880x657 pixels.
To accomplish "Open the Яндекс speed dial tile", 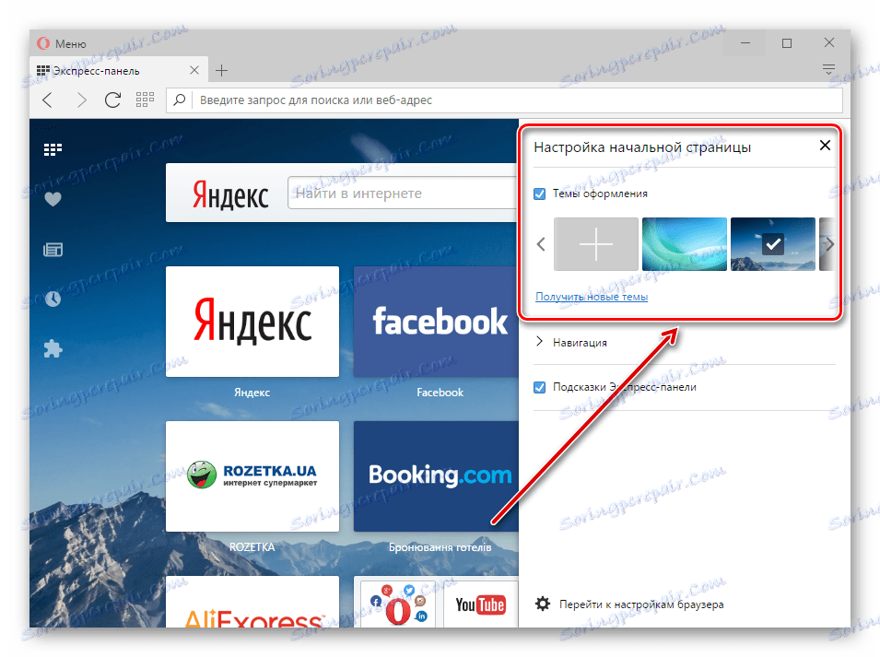I will click(252, 322).
